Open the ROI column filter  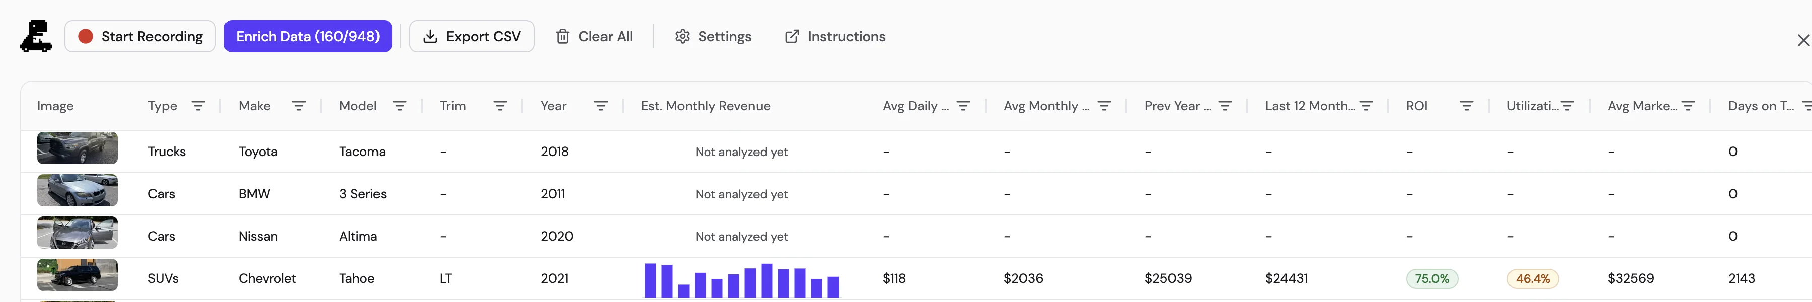tap(1467, 106)
